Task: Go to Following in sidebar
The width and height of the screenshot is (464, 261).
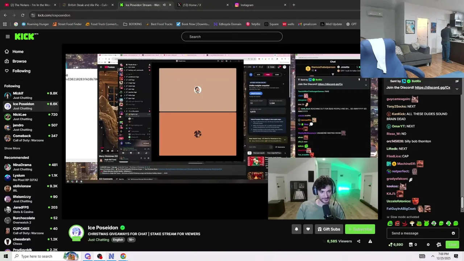Action: click(x=21, y=71)
